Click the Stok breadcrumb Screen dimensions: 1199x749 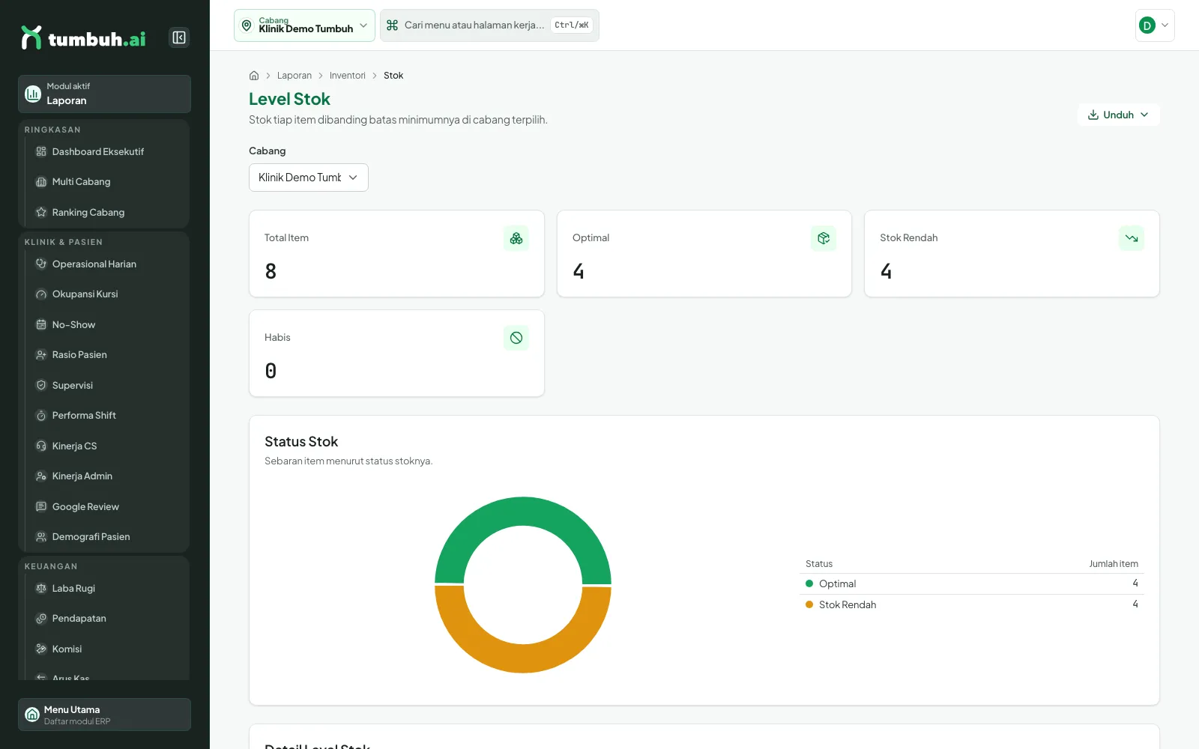[x=393, y=76]
